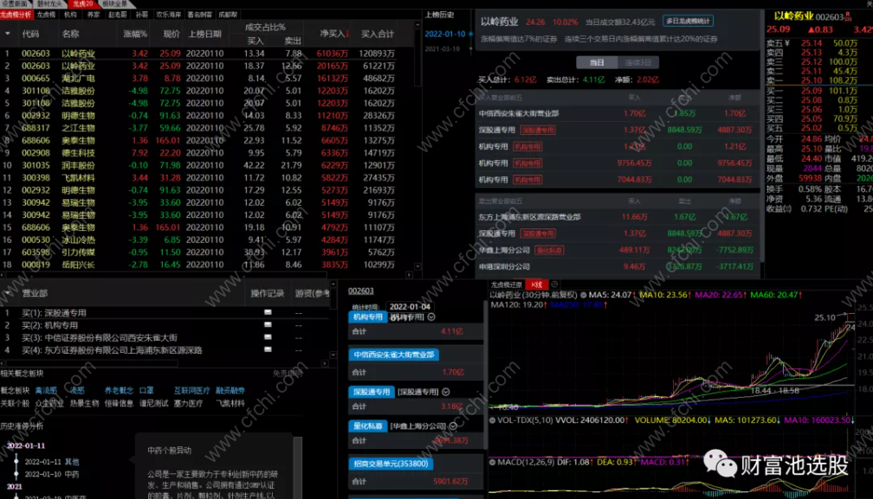
Task: Open the 欢乐海岸 tab
Action: 168,15
